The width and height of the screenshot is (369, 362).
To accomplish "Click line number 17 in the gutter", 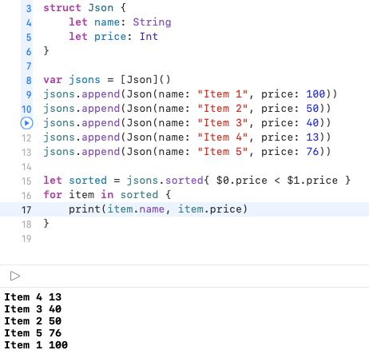I will click(x=26, y=210).
